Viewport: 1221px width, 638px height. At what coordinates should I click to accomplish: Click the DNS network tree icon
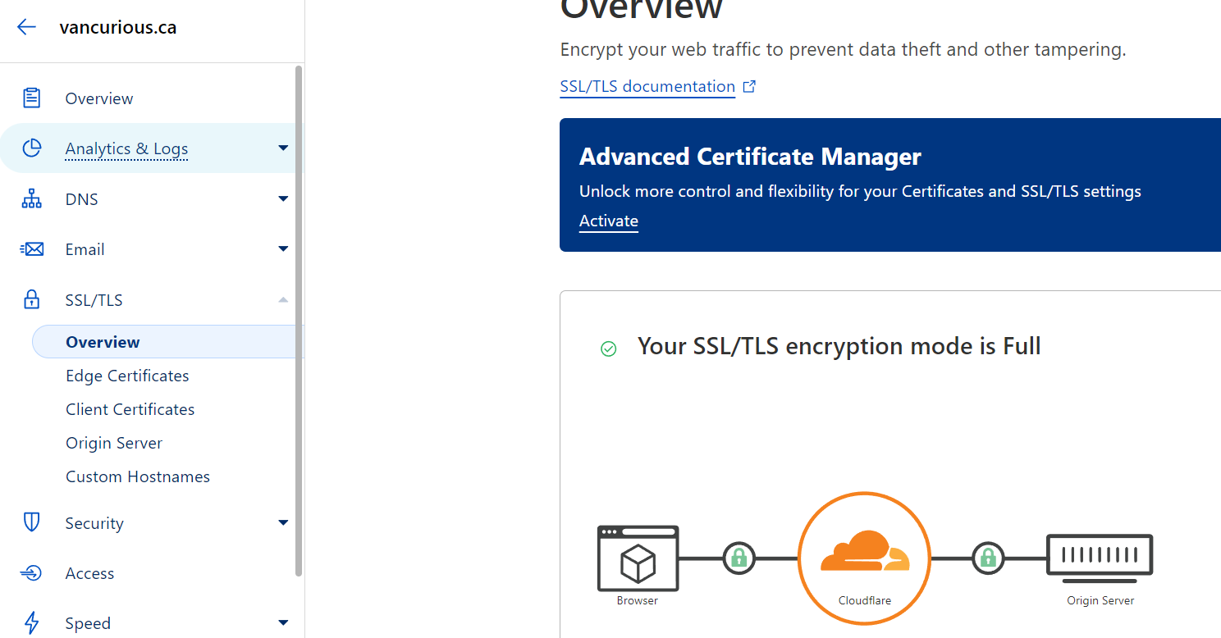tap(31, 199)
